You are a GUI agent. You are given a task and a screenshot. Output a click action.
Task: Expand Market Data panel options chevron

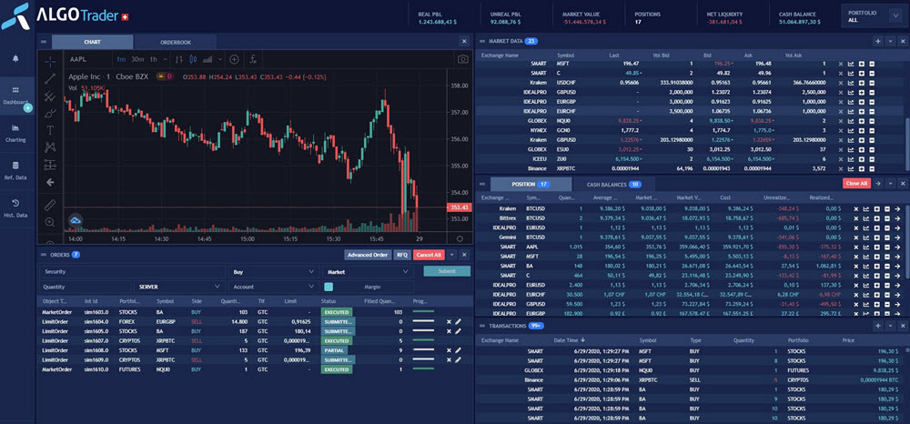tap(891, 41)
